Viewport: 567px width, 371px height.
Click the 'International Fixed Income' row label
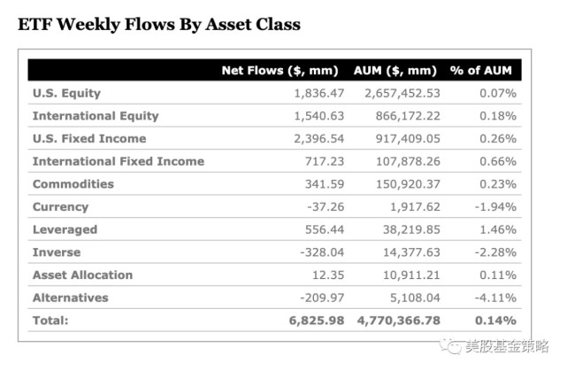click(x=119, y=161)
